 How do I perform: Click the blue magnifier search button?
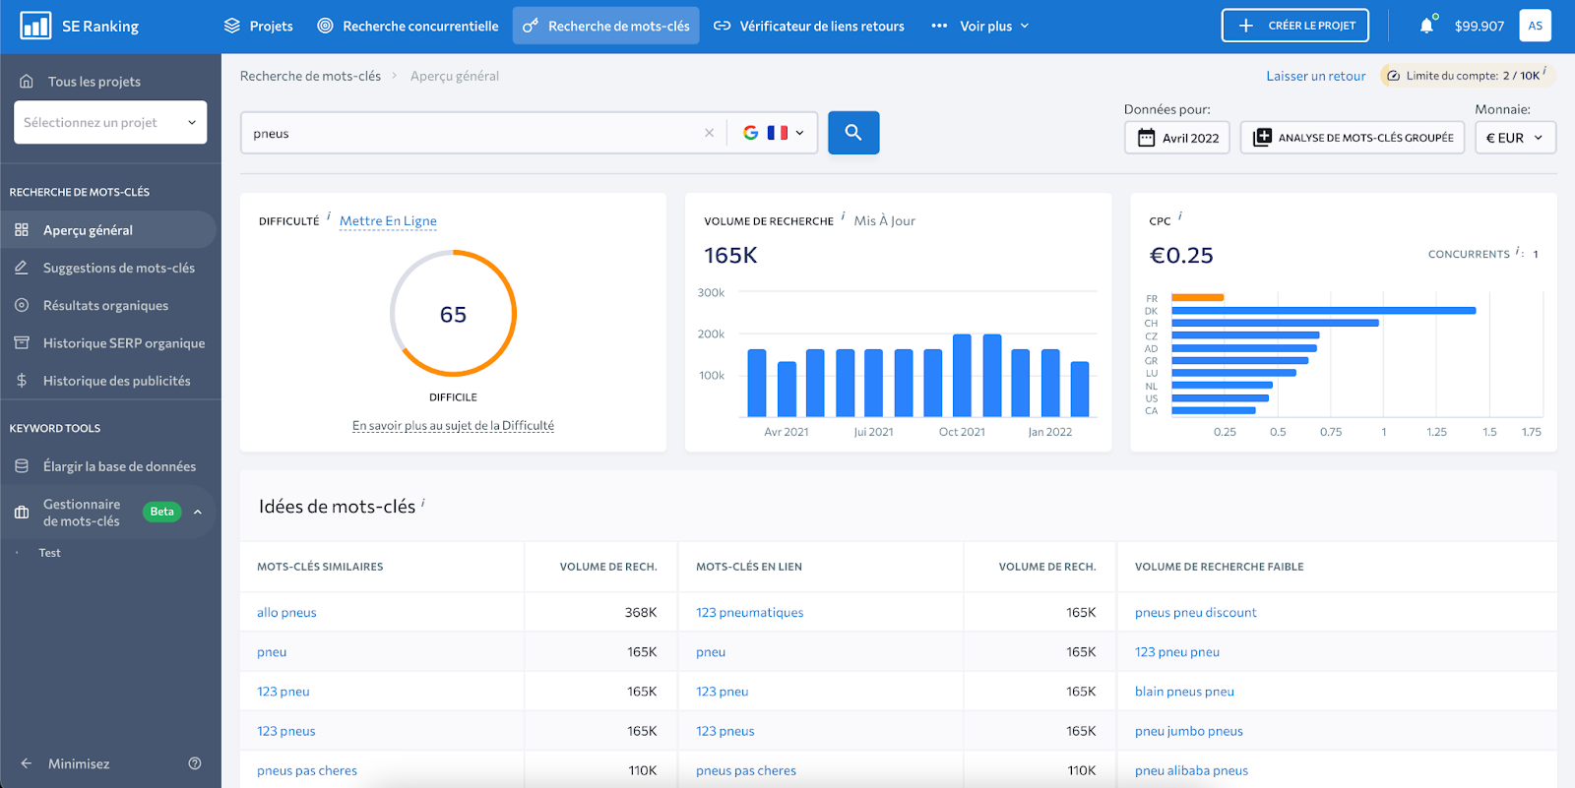pos(853,133)
